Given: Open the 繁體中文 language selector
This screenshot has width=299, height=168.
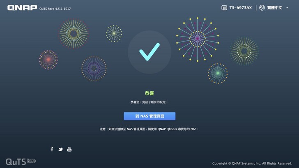Looking at the screenshot, I should (x=275, y=8).
